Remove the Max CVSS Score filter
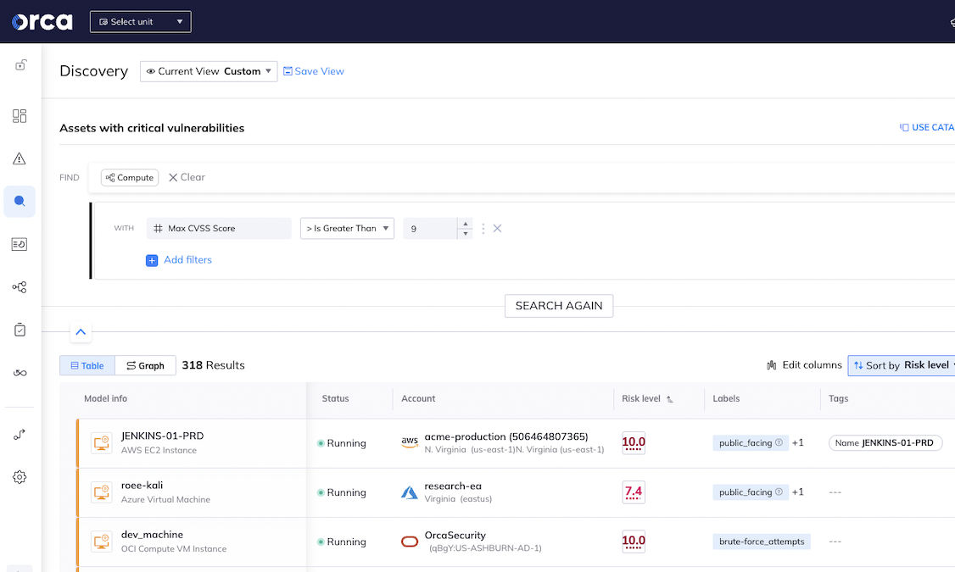This screenshot has height=572, width=955. coord(498,228)
